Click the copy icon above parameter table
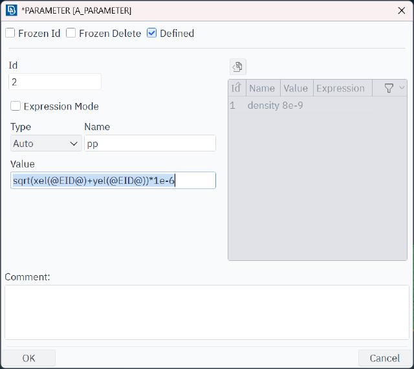Image resolution: width=414 pixels, height=369 pixels. 237,67
